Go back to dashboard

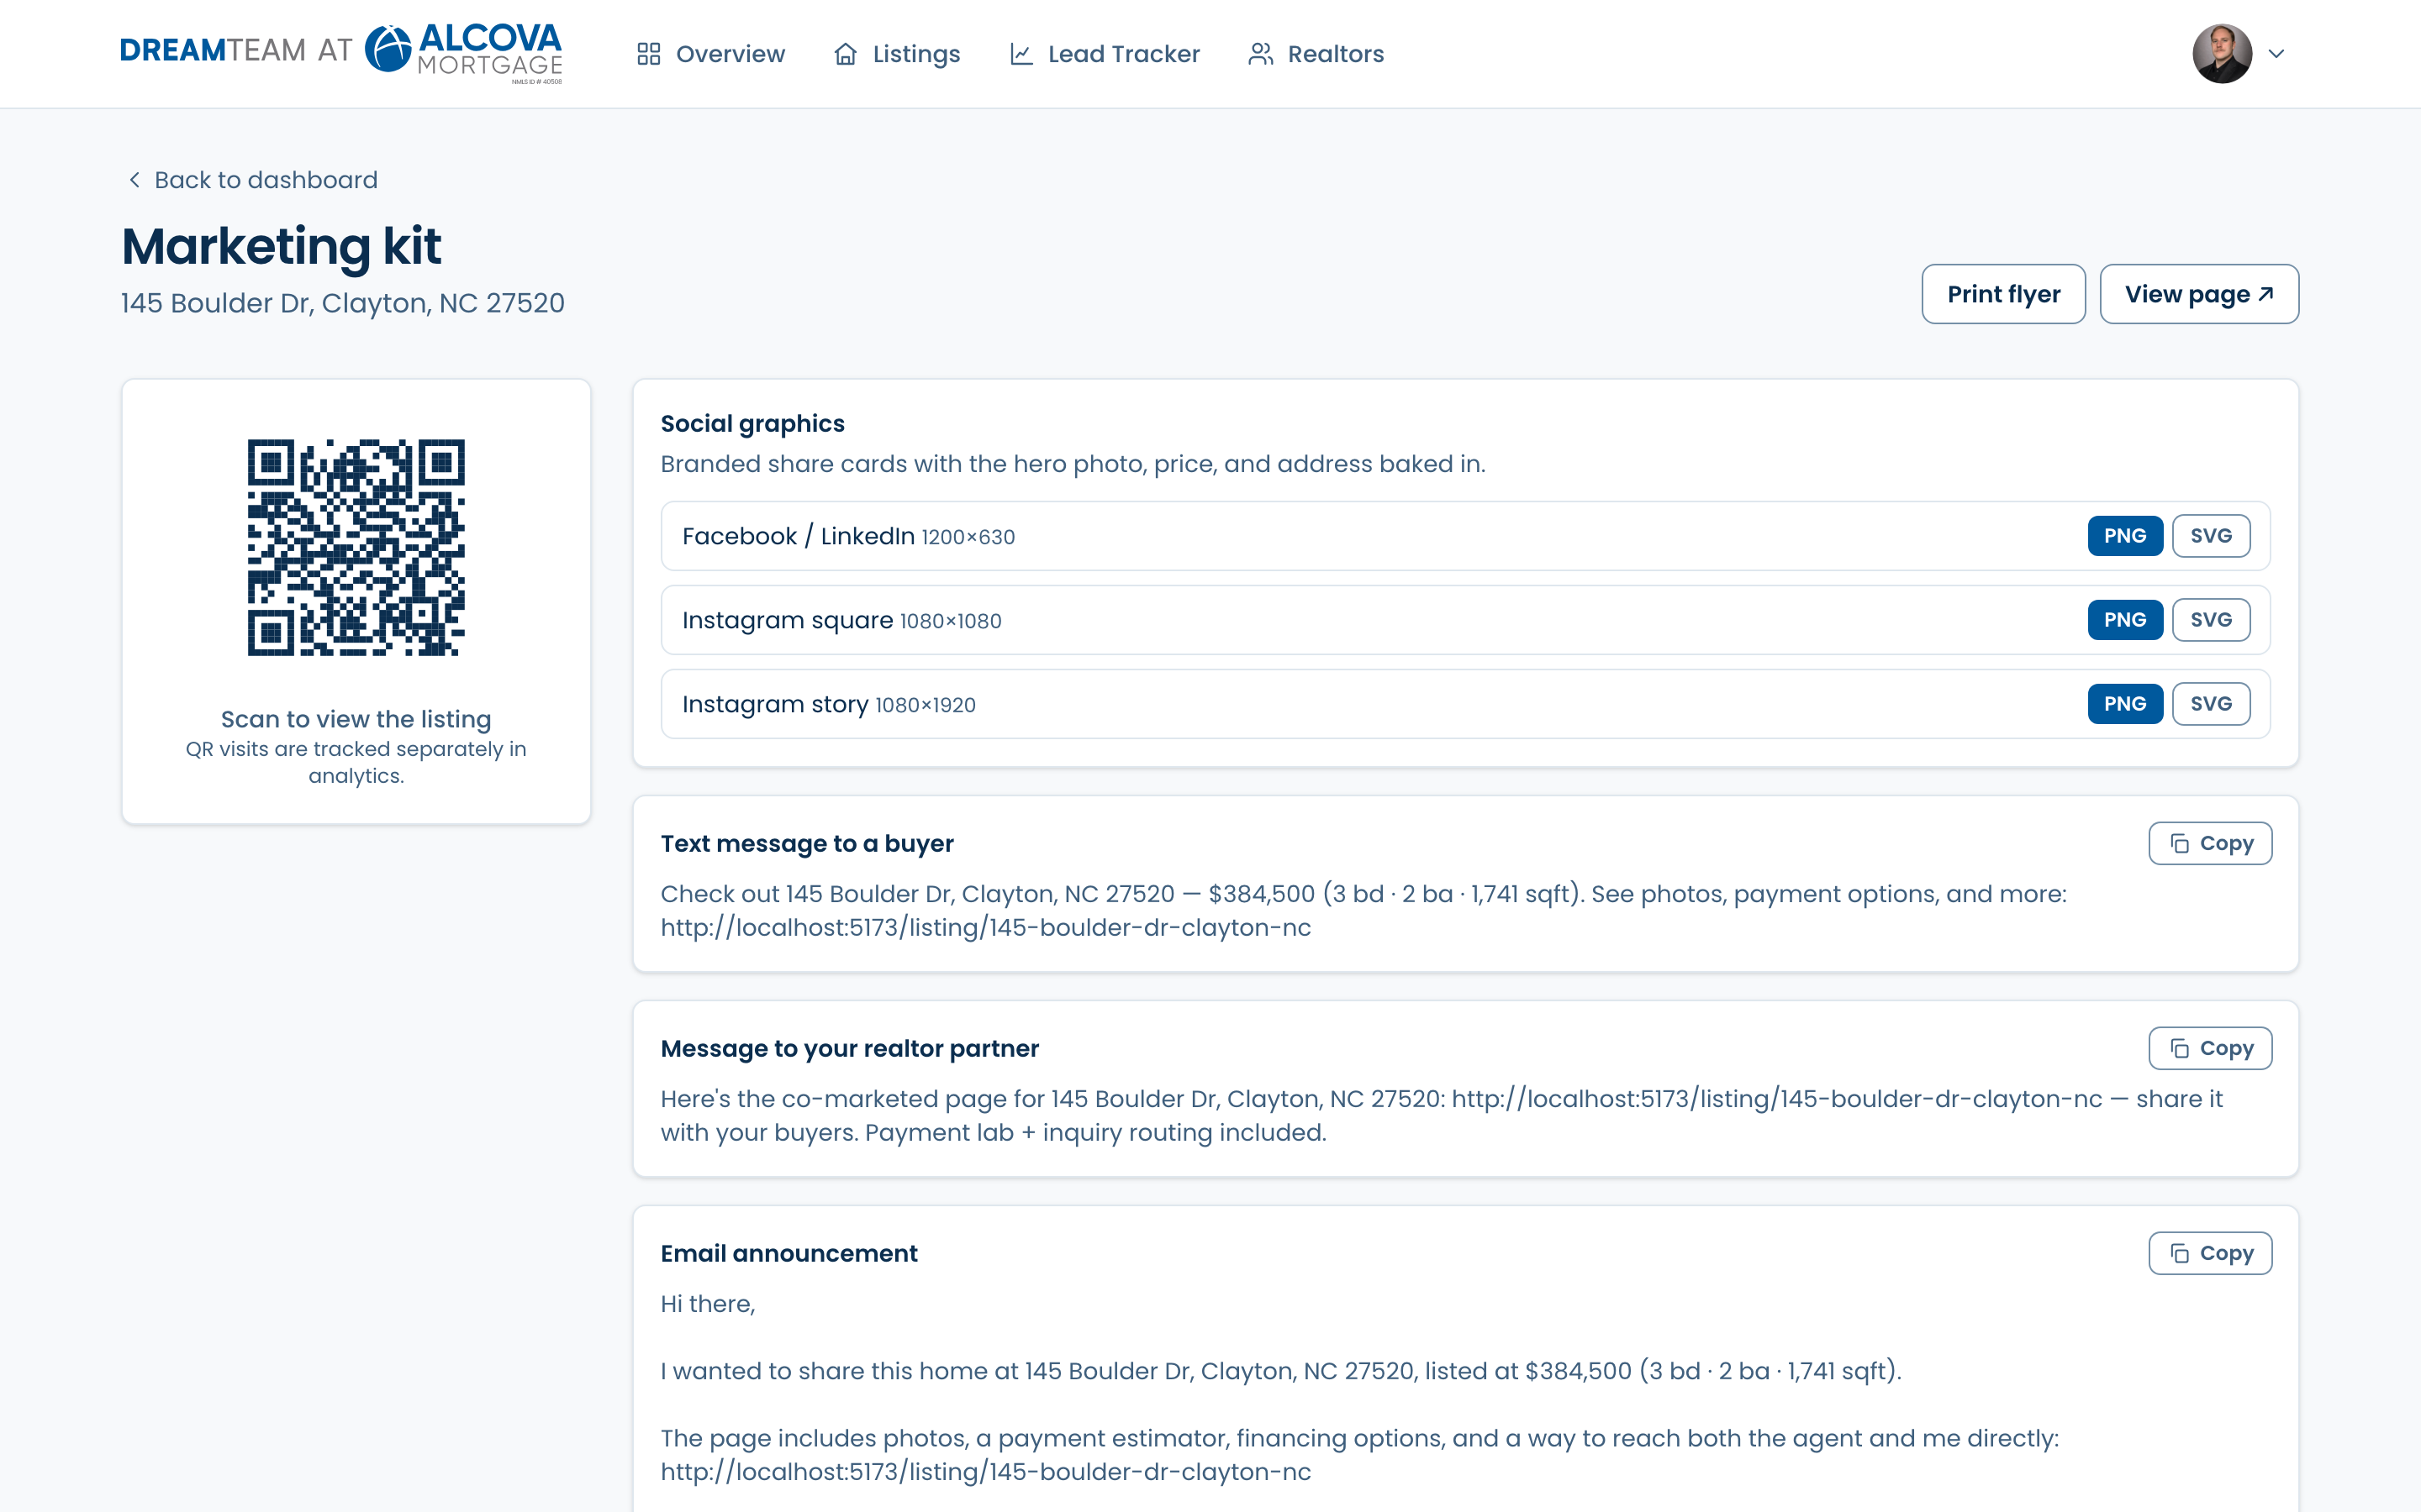(253, 180)
